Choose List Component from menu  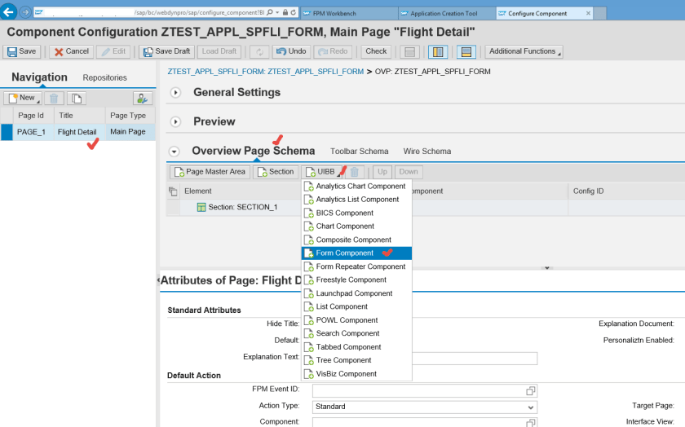[356, 307]
